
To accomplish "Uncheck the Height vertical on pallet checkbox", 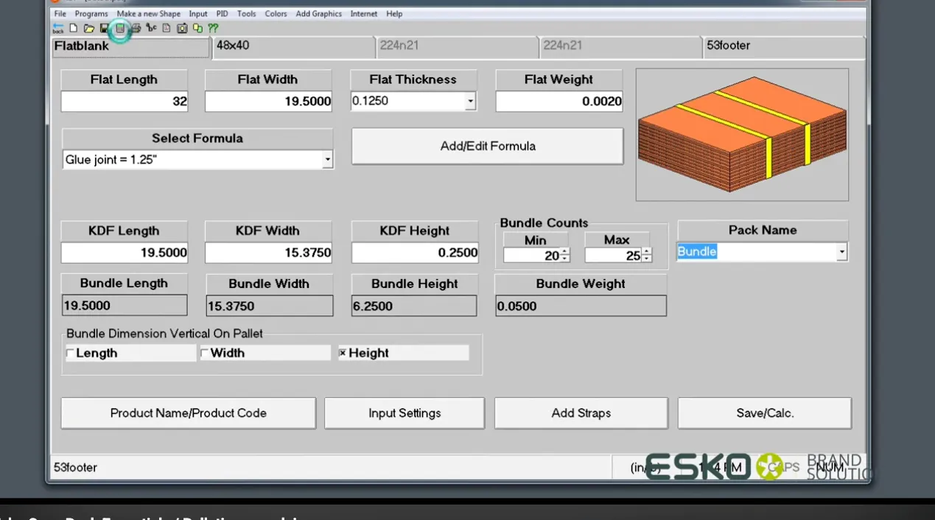I will (343, 354).
